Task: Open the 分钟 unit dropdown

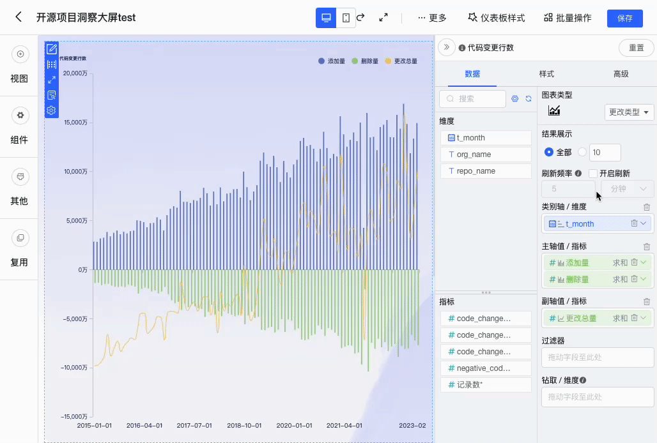Action: click(627, 189)
